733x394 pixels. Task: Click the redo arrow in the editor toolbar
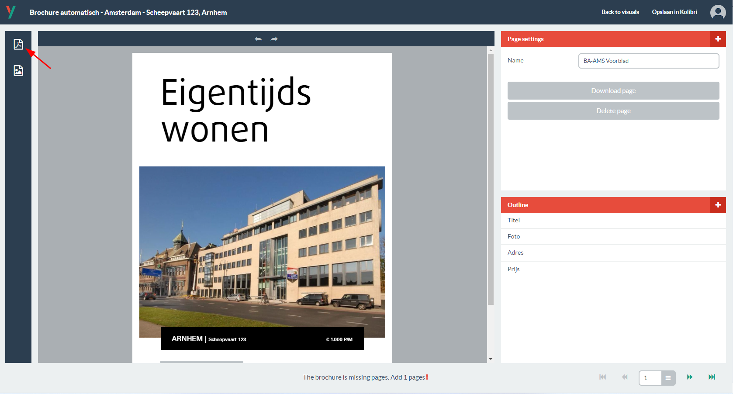point(274,39)
